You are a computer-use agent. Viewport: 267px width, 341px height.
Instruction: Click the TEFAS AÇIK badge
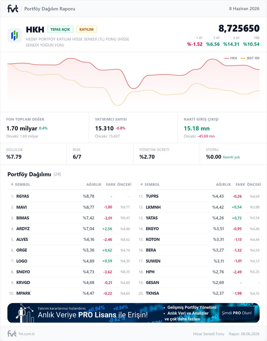[x=60, y=29]
